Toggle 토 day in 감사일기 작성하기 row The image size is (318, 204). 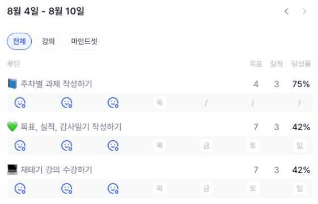253,146
